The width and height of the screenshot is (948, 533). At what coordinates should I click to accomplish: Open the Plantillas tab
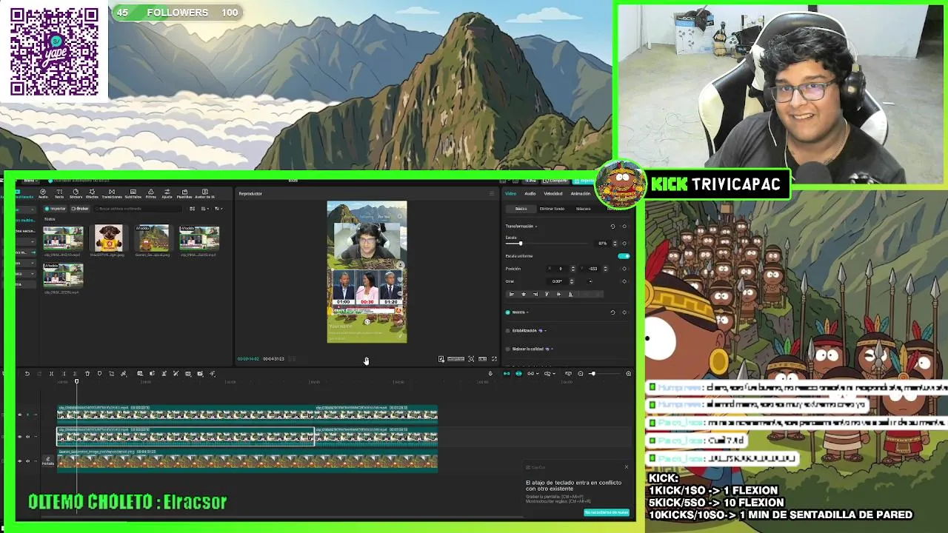(184, 193)
